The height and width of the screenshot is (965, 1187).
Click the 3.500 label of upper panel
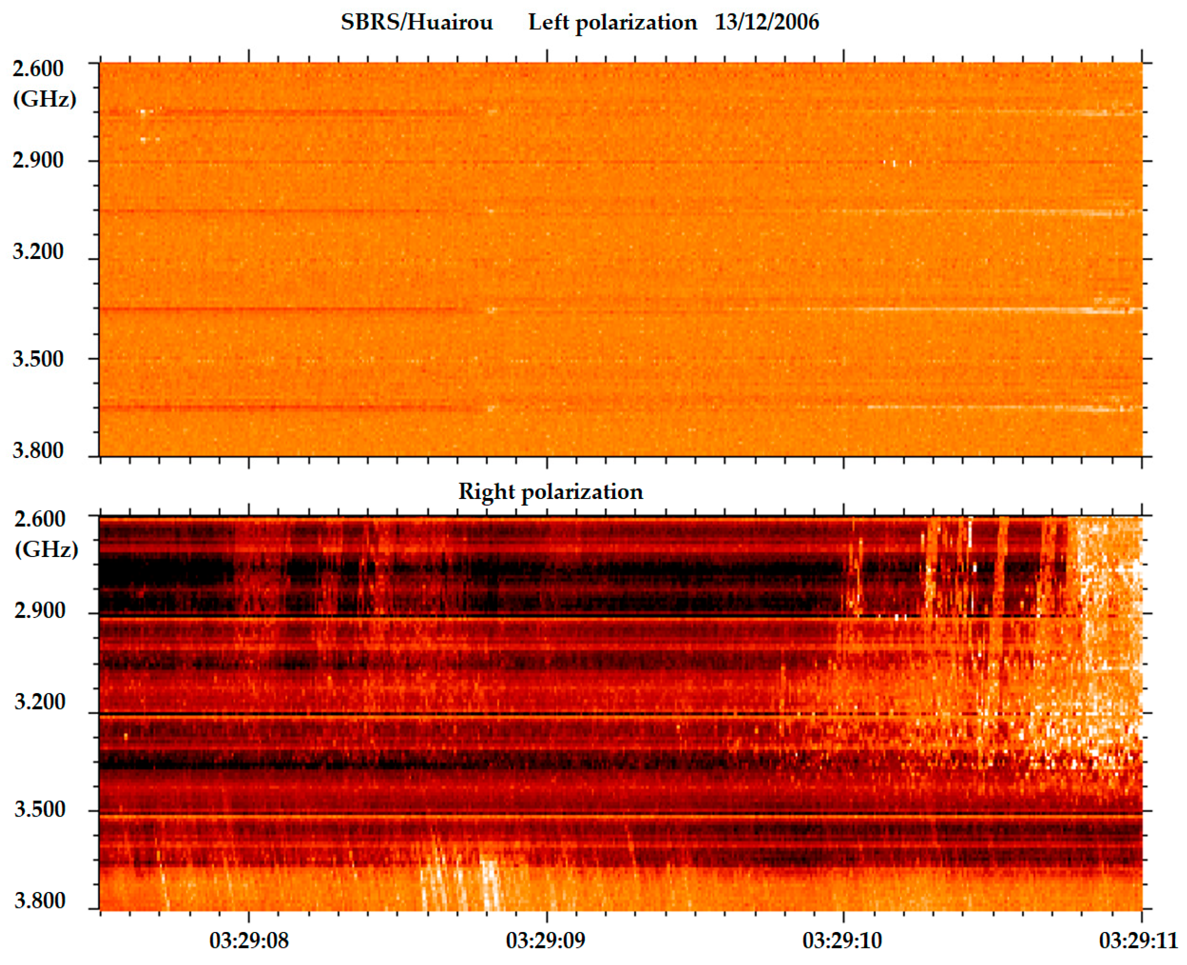click(x=38, y=359)
